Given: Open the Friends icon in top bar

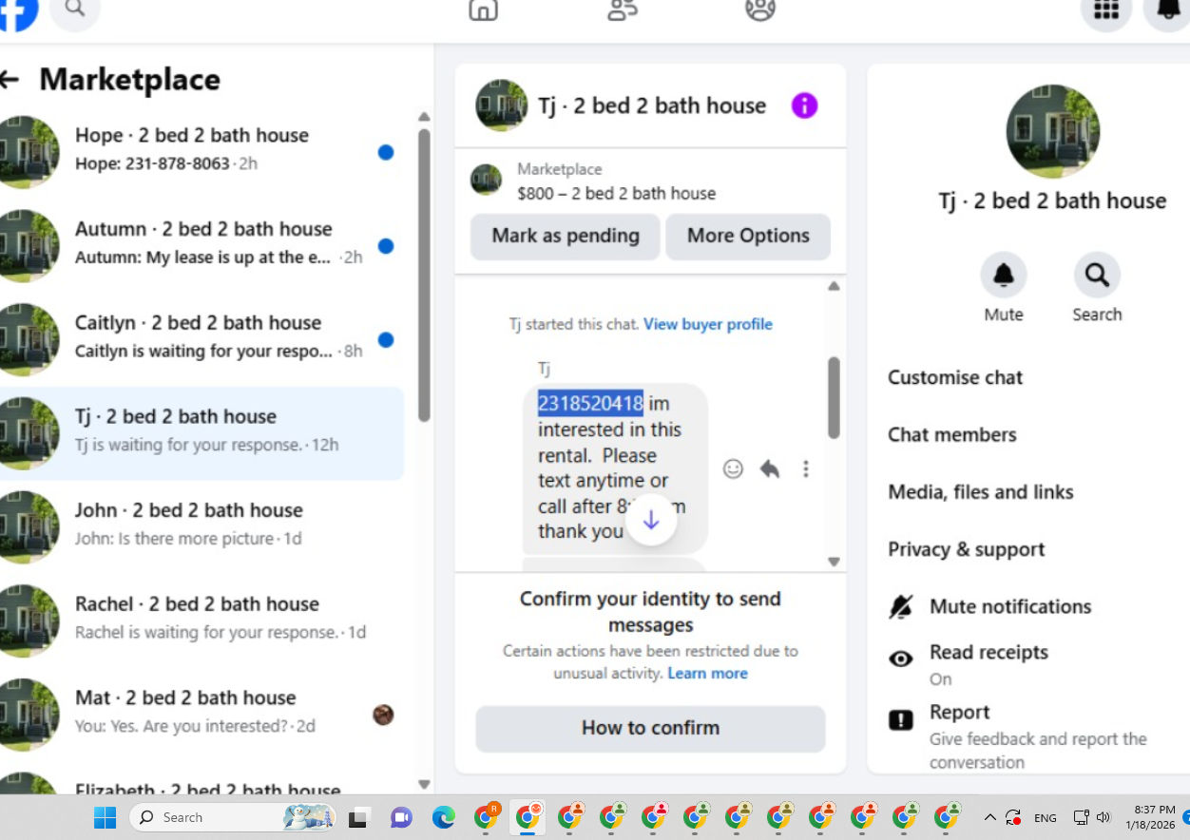Looking at the screenshot, I should [x=622, y=10].
